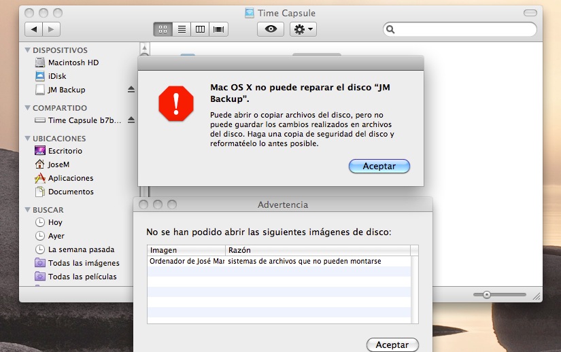Open Quick Look eye button

tap(271, 29)
